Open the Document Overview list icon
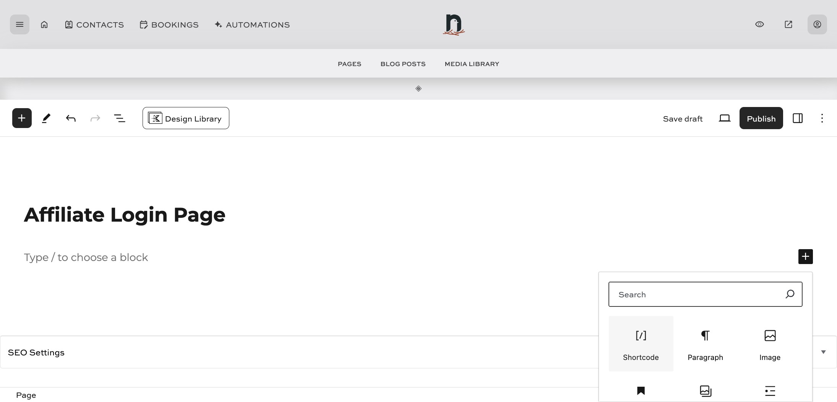The image size is (837, 402). (119, 118)
